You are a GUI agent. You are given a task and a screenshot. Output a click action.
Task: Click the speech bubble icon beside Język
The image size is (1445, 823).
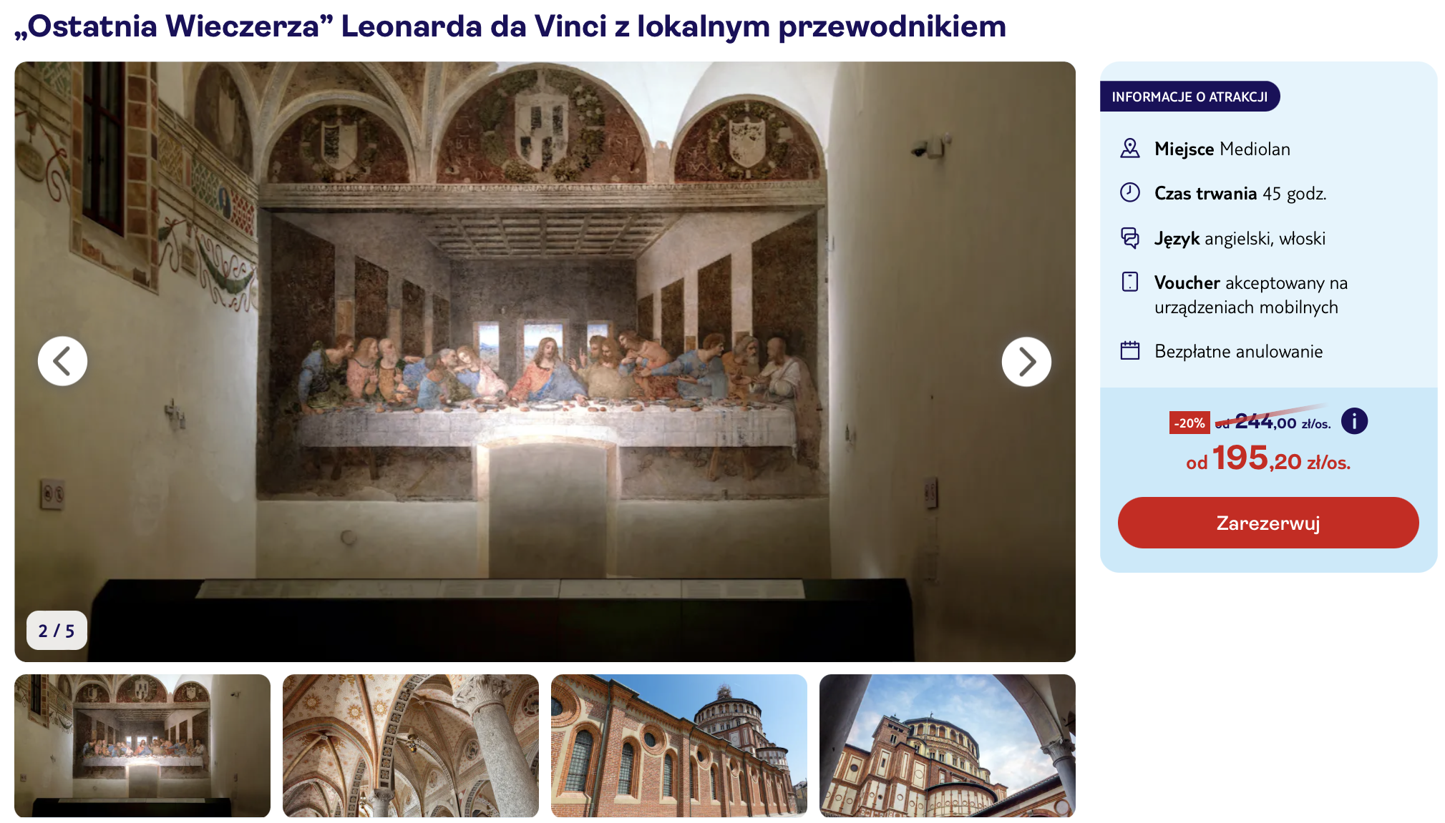pos(1129,237)
